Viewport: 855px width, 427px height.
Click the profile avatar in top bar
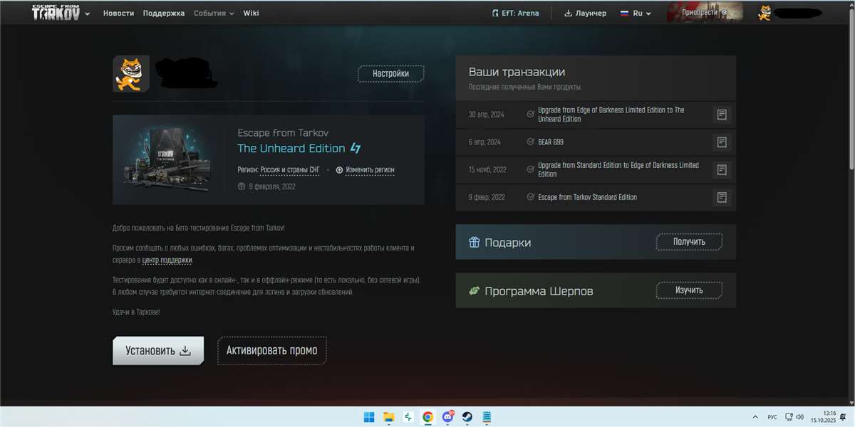pyautogui.click(x=765, y=13)
